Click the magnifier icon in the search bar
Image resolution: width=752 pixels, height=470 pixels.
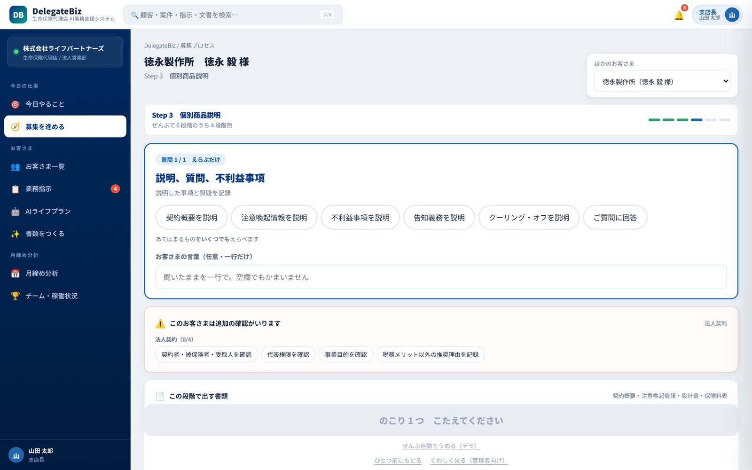[134, 15]
